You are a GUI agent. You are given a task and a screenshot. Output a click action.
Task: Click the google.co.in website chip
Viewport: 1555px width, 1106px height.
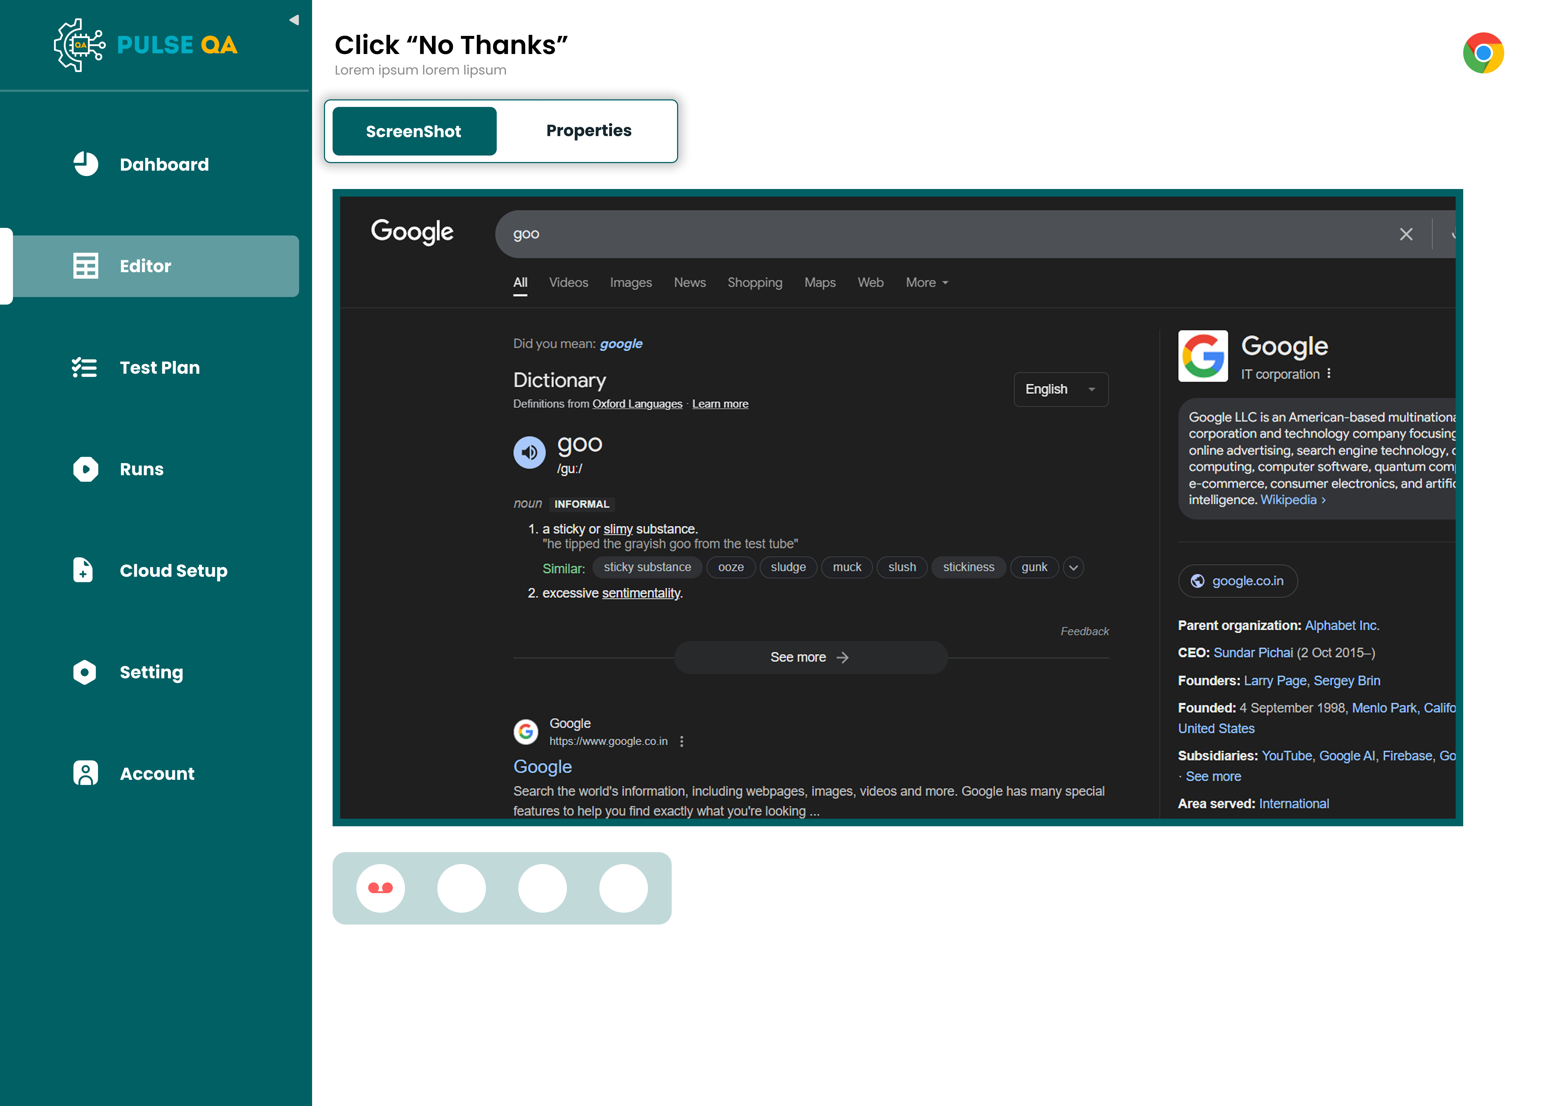(1238, 581)
